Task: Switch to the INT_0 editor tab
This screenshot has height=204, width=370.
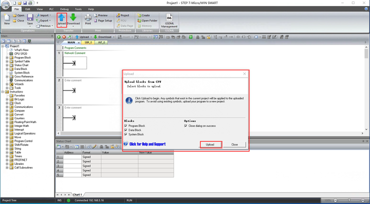Action: pos(101,43)
